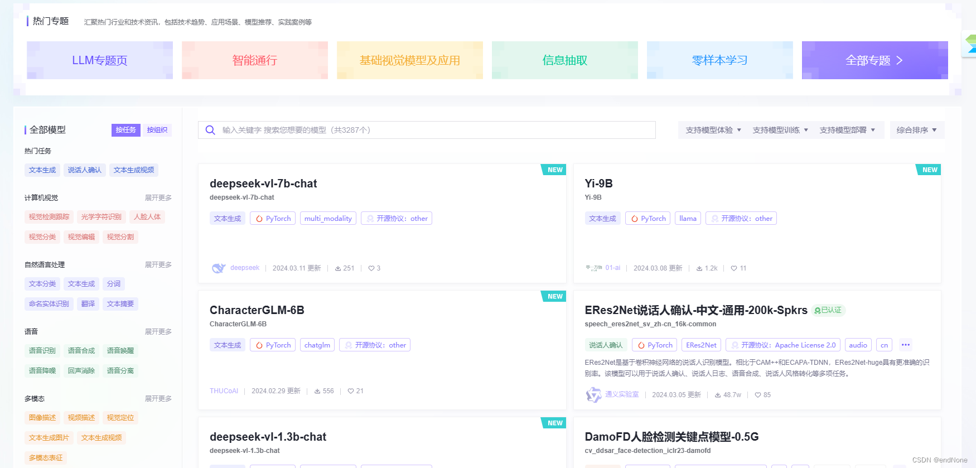Filter by 回声消除 speech task
This screenshot has width=976, height=468.
(x=81, y=371)
